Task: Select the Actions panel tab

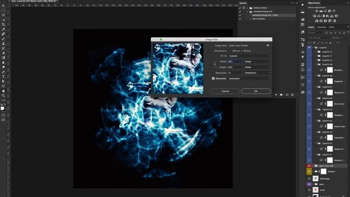Action: [243, 3]
